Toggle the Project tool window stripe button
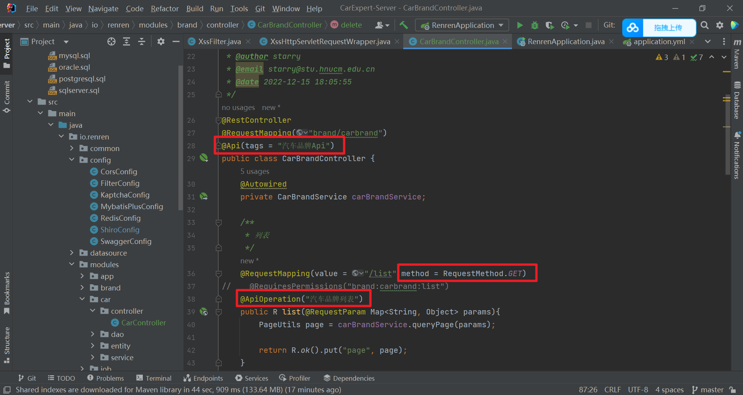The image size is (743, 395). [x=7, y=53]
